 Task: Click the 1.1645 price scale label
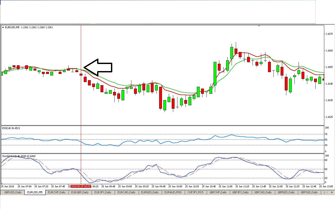pyautogui.click(x=329, y=84)
